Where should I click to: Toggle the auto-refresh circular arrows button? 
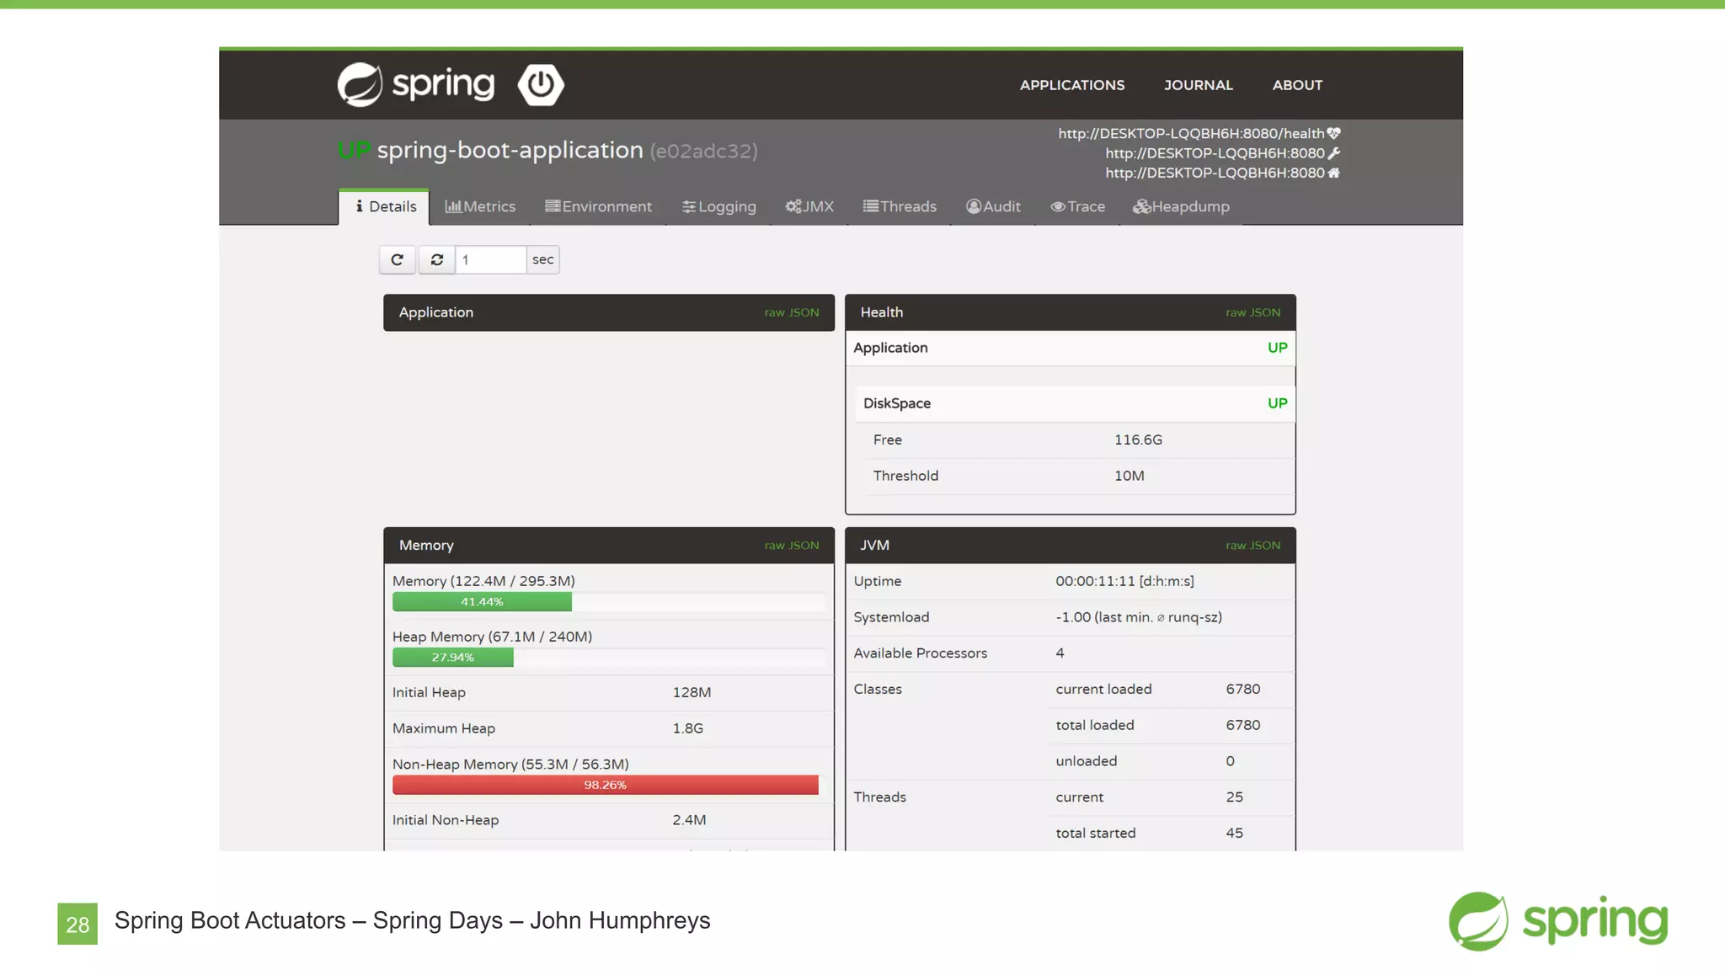(x=436, y=259)
